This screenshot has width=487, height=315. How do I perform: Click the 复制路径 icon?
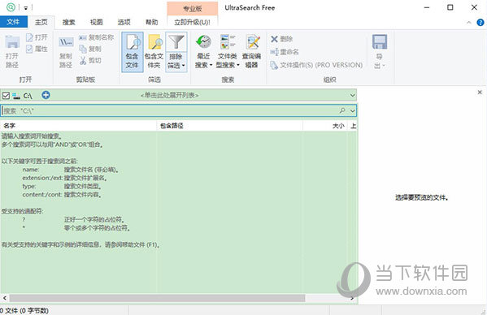pos(66,42)
